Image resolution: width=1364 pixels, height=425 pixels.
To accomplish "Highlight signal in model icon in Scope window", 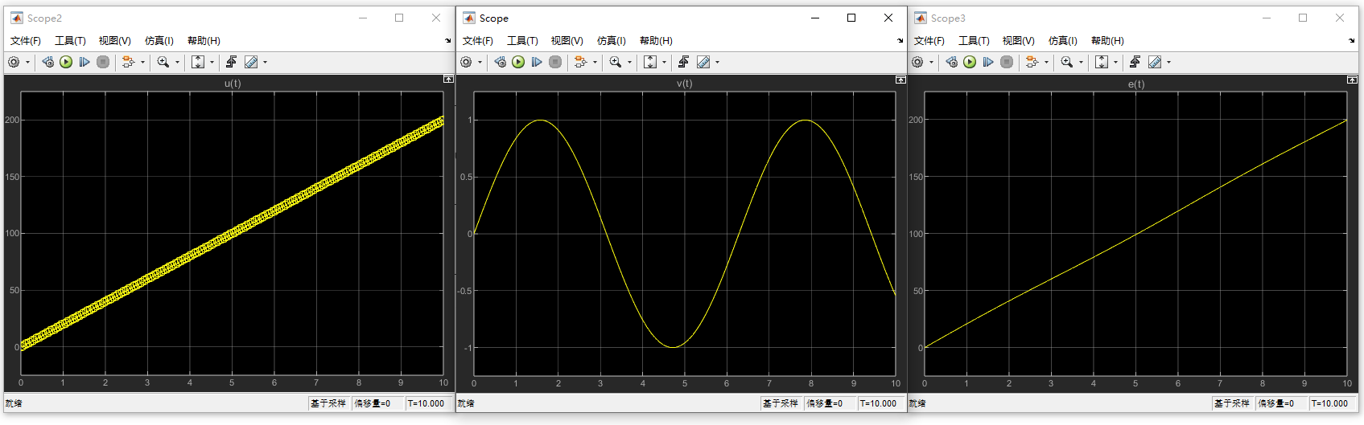I will (x=580, y=62).
